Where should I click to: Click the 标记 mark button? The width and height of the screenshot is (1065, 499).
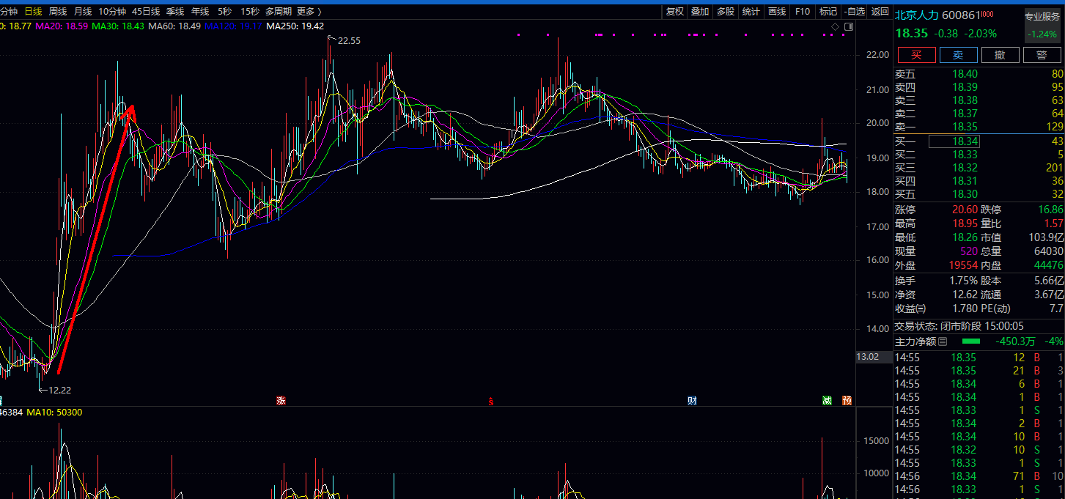click(828, 12)
